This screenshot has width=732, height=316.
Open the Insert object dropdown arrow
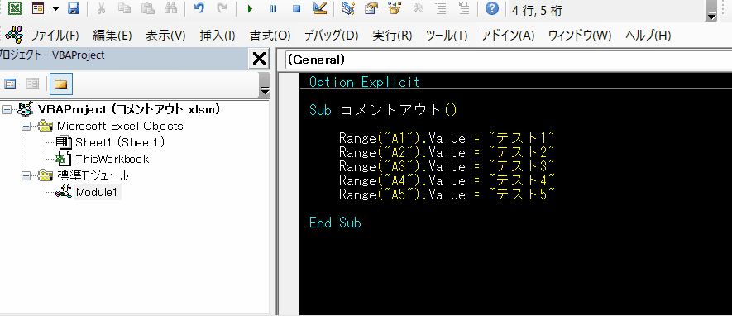tap(55, 8)
